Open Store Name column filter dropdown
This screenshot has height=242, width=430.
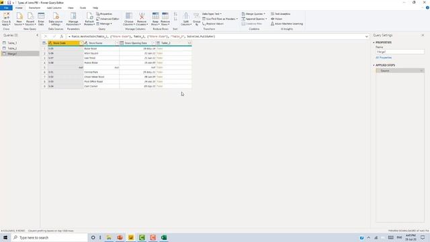click(117, 43)
